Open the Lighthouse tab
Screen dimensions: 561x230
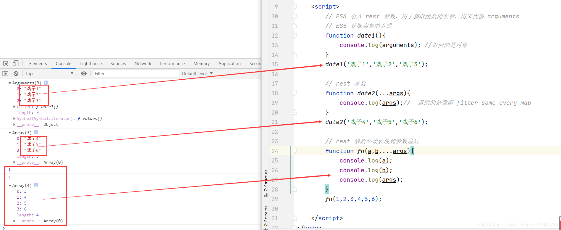(91, 64)
